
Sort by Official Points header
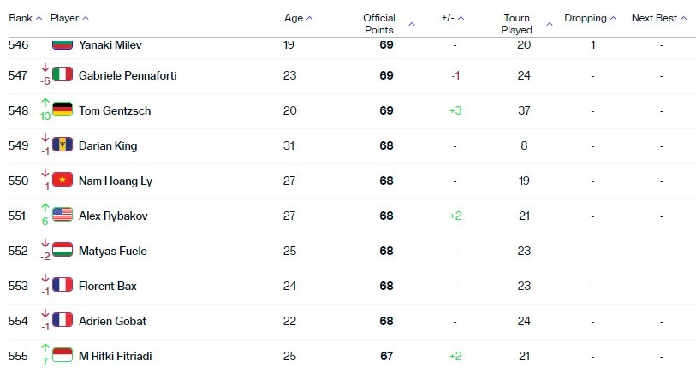(x=389, y=24)
